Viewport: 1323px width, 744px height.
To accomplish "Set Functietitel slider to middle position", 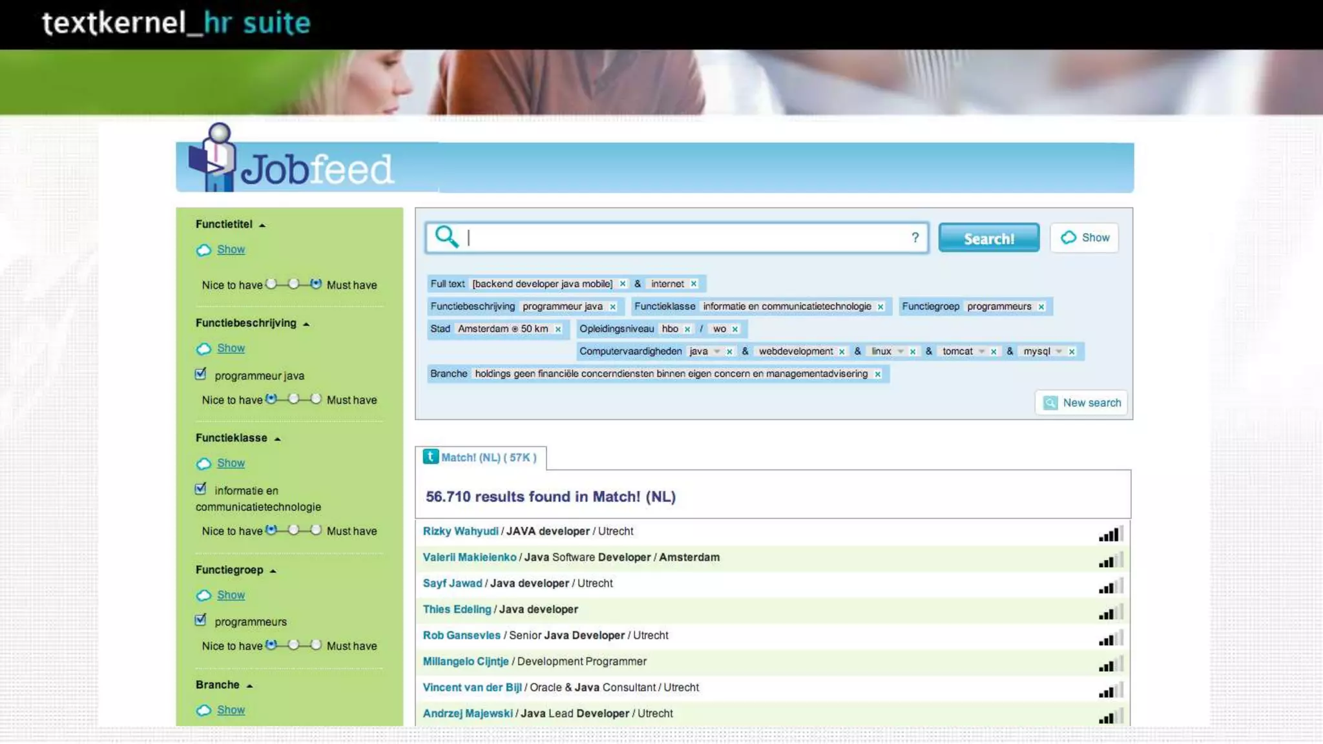I will click(294, 284).
